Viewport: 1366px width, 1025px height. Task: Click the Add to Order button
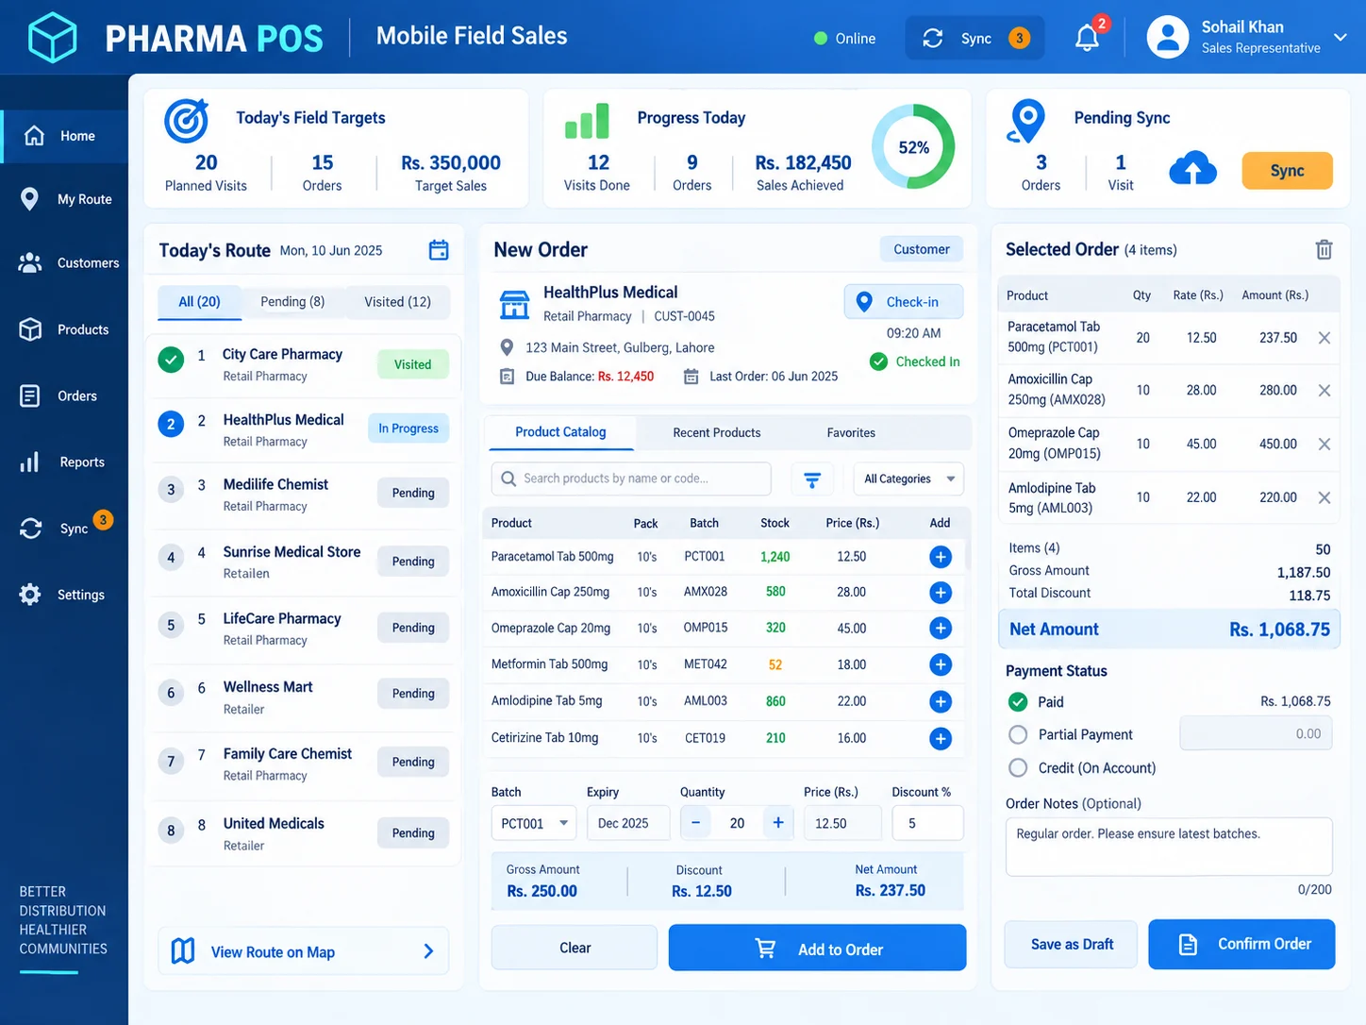817,948
